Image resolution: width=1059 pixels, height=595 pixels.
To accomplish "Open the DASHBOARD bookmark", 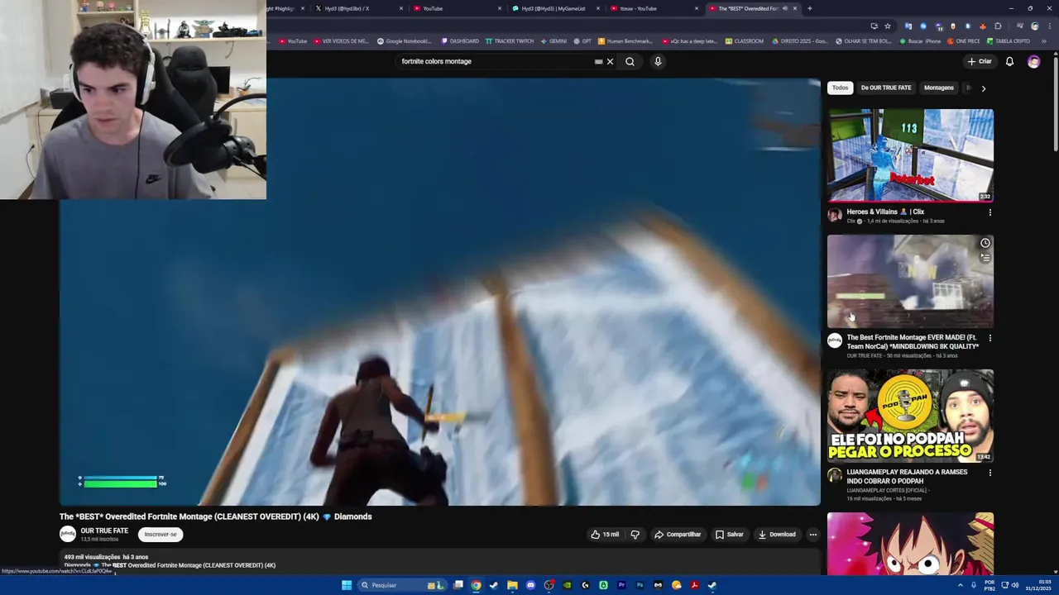I will (x=460, y=41).
